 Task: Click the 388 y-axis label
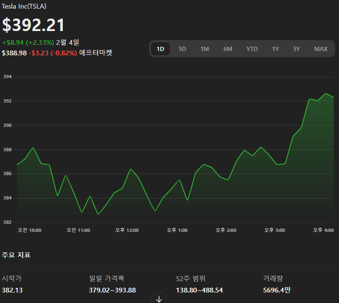(x=7, y=149)
